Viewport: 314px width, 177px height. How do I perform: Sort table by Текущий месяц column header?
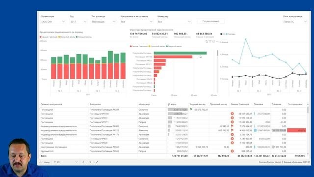(x=197, y=104)
